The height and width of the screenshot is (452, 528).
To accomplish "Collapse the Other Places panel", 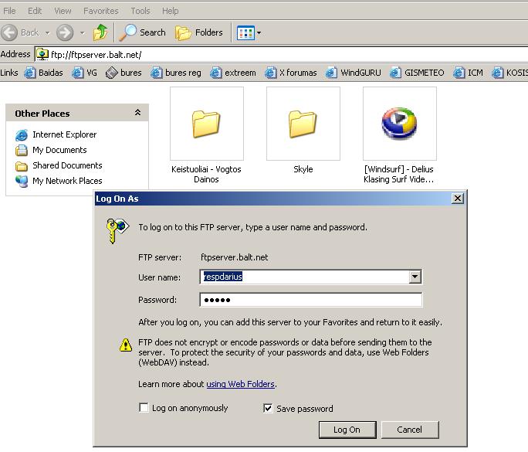I will (x=137, y=113).
